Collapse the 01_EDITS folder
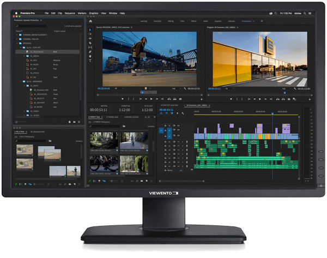This screenshot has height=258, width=327. (x=24, y=86)
